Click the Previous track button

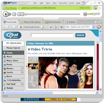(x=19, y=14)
